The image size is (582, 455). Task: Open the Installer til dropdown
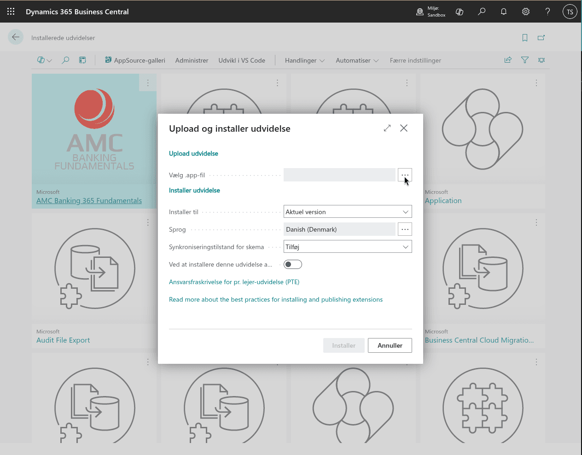point(348,212)
